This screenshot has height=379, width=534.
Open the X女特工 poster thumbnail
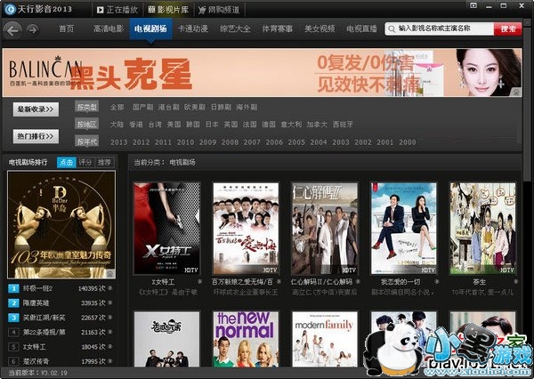pyautogui.click(x=167, y=229)
